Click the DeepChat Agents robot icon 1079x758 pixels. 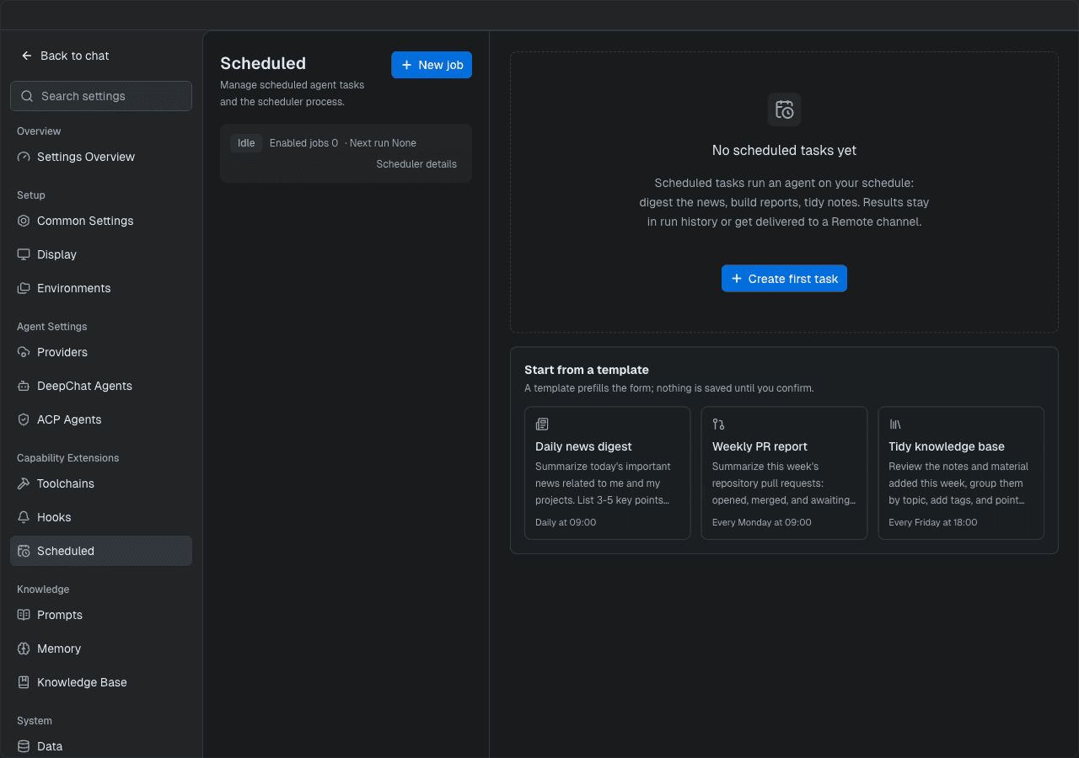[24, 386]
